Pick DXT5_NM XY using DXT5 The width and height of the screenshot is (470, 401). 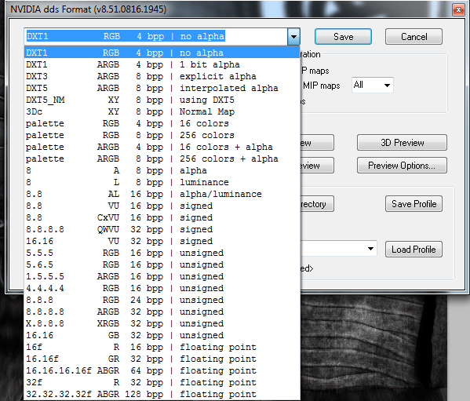(x=162, y=100)
